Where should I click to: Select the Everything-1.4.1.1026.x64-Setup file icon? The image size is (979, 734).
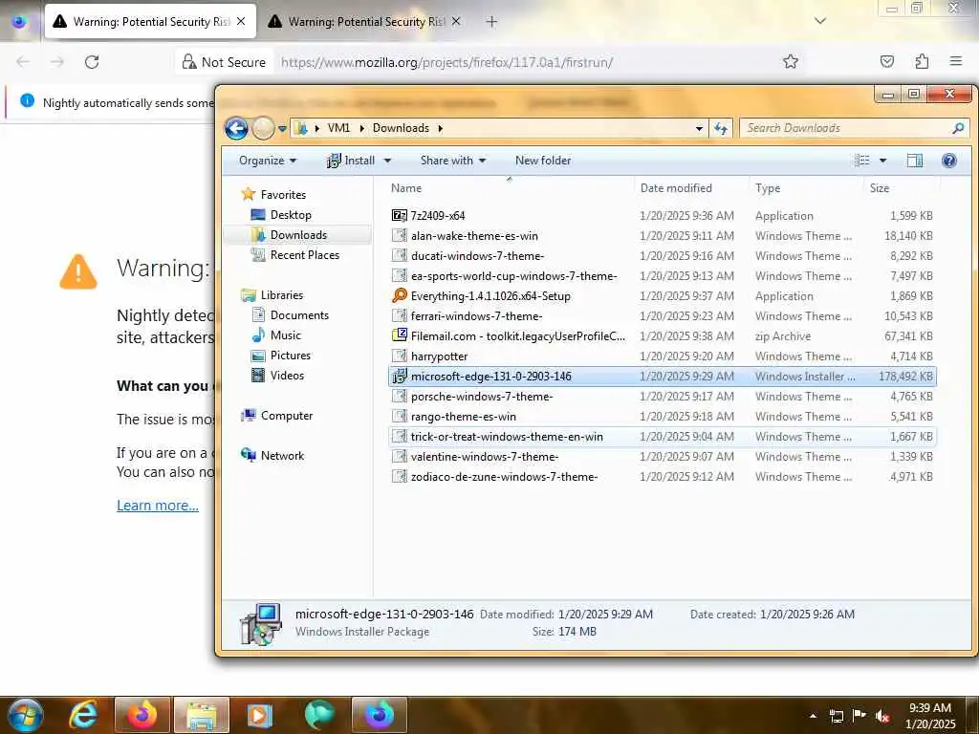(399, 296)
